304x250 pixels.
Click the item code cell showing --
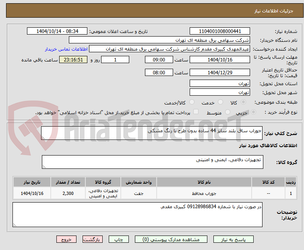[x=268, y=193]
